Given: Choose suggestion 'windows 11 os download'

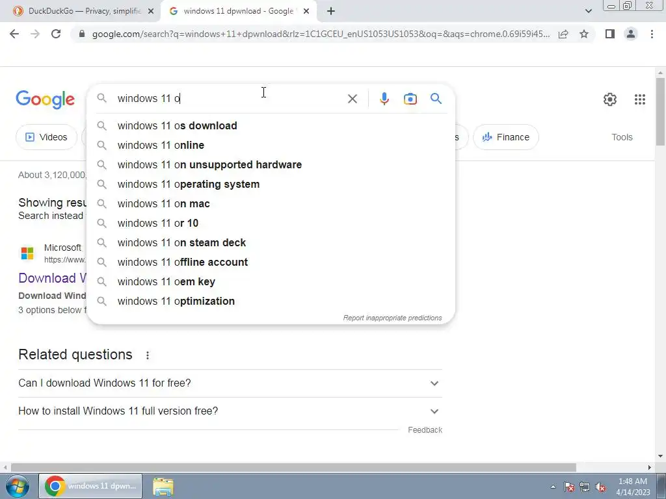Looking at the screenshot, I should [x=271, y=125].
